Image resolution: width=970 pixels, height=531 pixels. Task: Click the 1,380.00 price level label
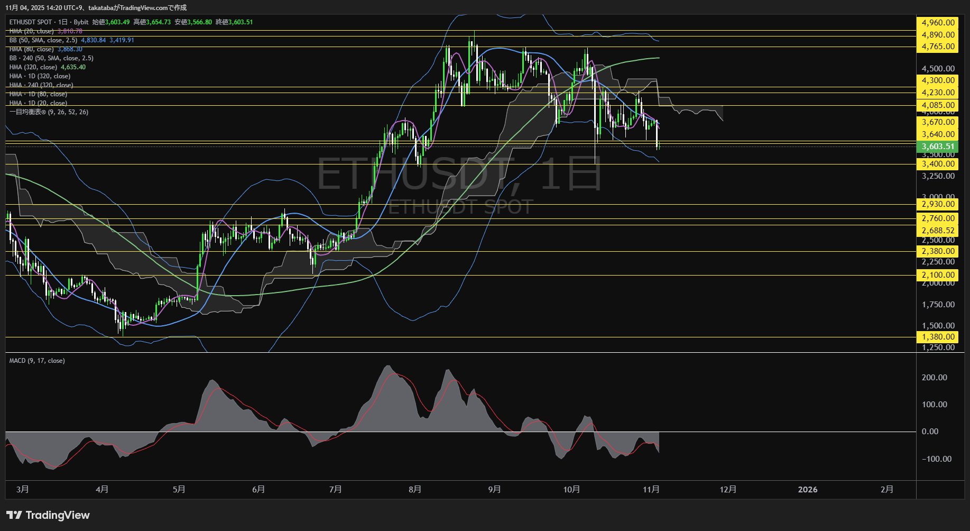(938, 337)
